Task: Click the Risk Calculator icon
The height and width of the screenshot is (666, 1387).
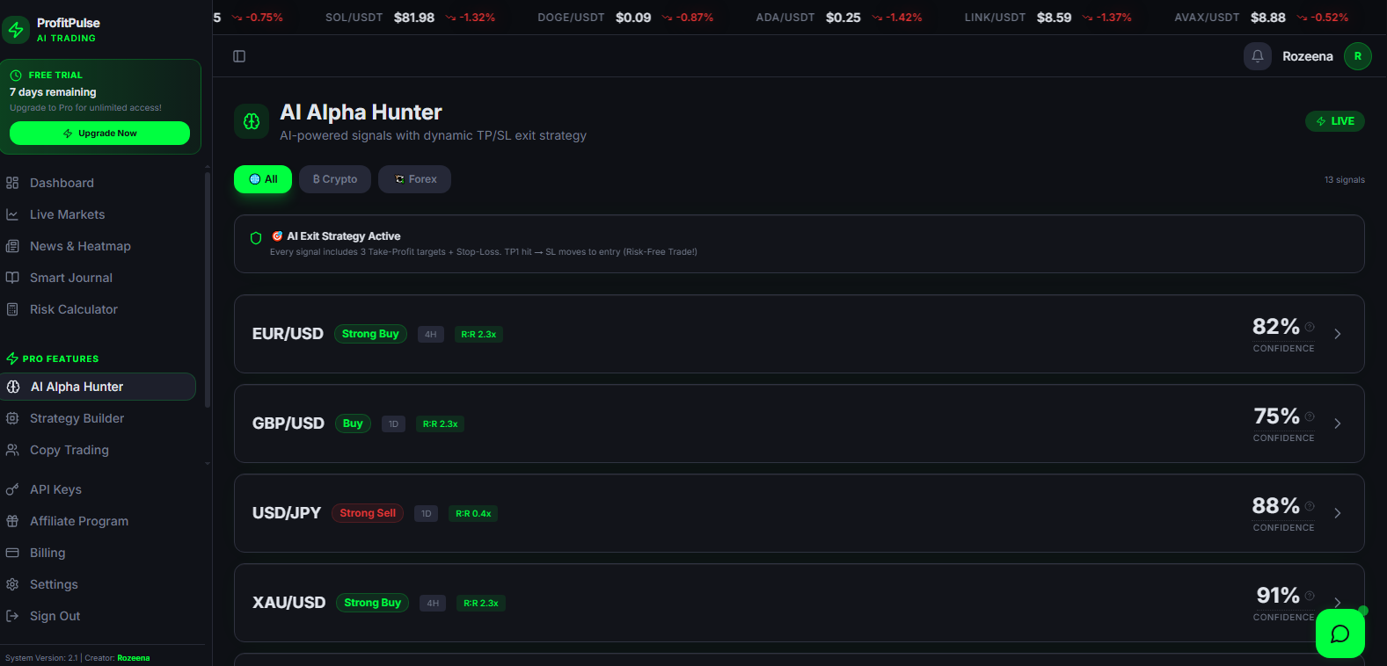Action: tap(12, 309)
